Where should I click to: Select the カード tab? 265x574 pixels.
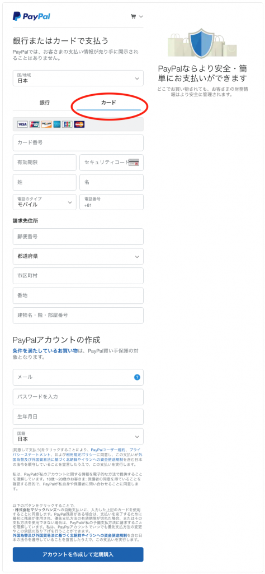(108, 103)
